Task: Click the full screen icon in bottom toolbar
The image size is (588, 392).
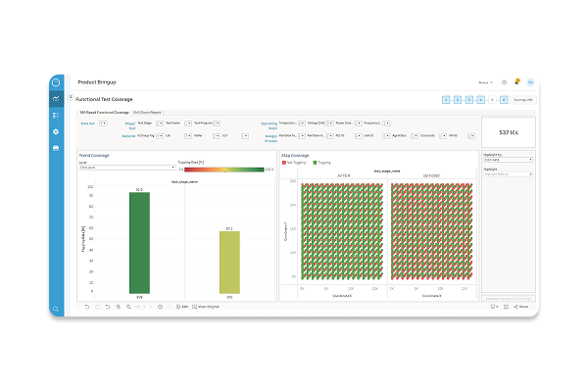Action: point(506,307)
